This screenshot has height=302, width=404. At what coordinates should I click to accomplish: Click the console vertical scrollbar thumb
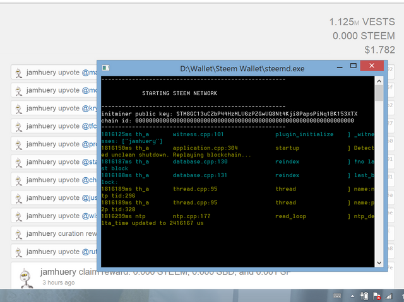379,93
